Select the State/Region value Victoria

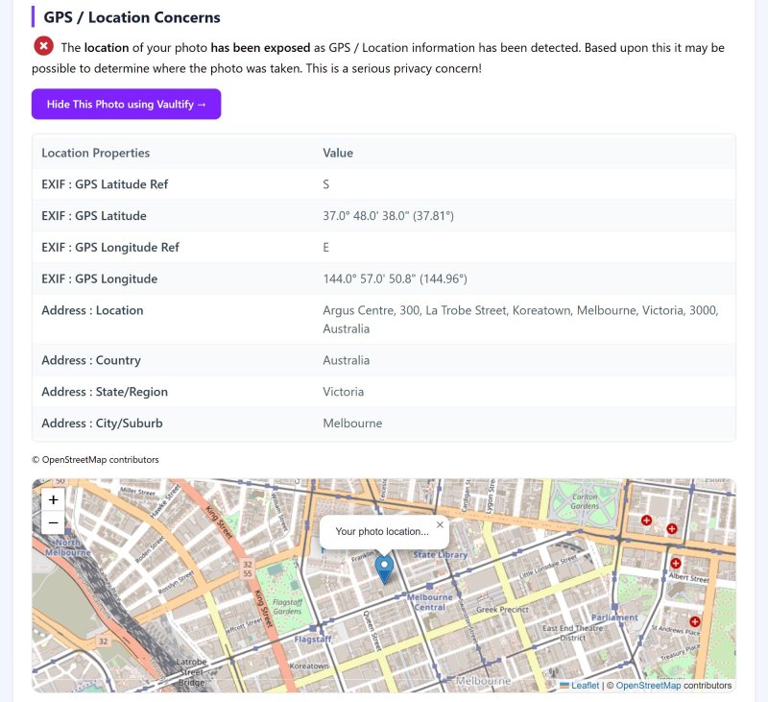click(x=344, y=392)
